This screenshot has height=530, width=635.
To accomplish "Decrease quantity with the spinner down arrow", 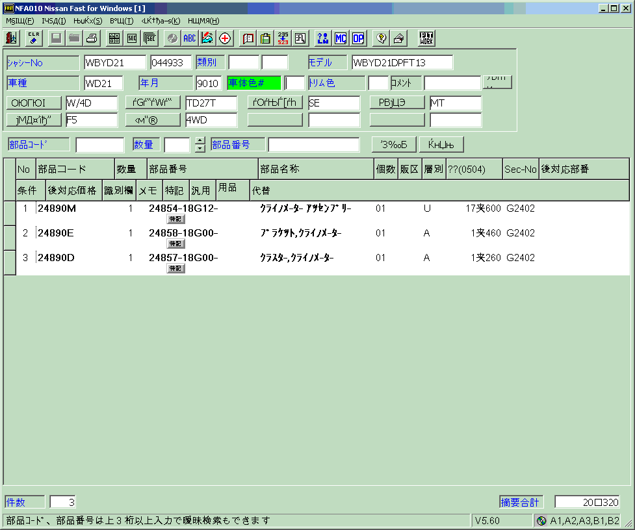I will (200, 149).
